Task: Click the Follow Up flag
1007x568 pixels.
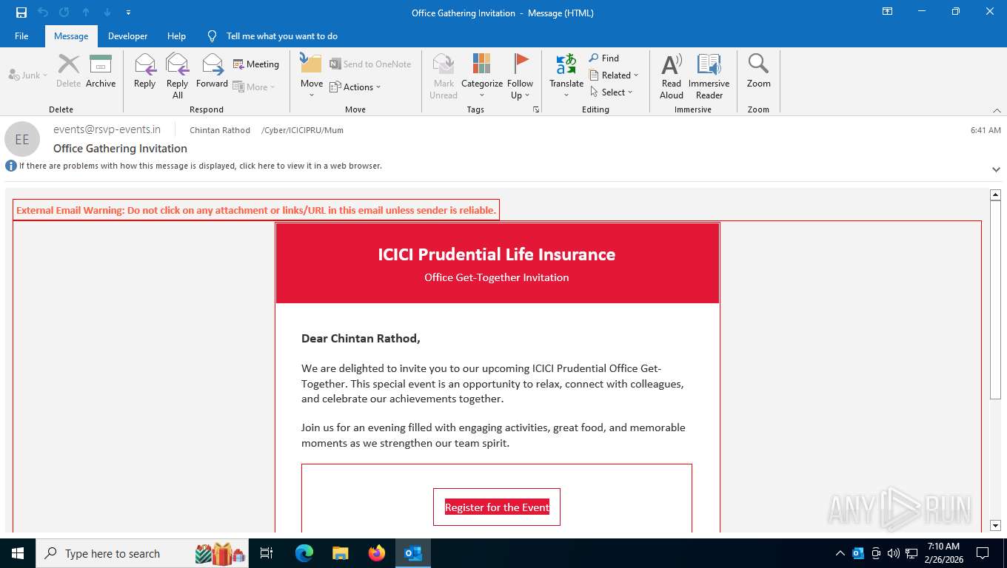Action: click(521, 76)
